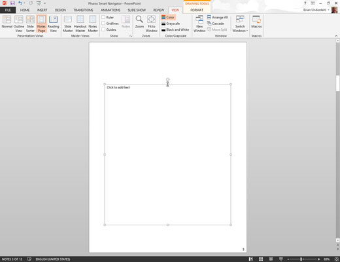Enable the Gridlines checkbox
This screenshot has height=262, width=340.
[103, 23]
